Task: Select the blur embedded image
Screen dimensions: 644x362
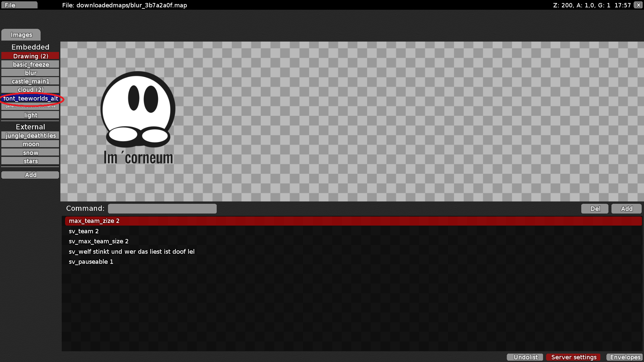Action: [x=30, y=72]
